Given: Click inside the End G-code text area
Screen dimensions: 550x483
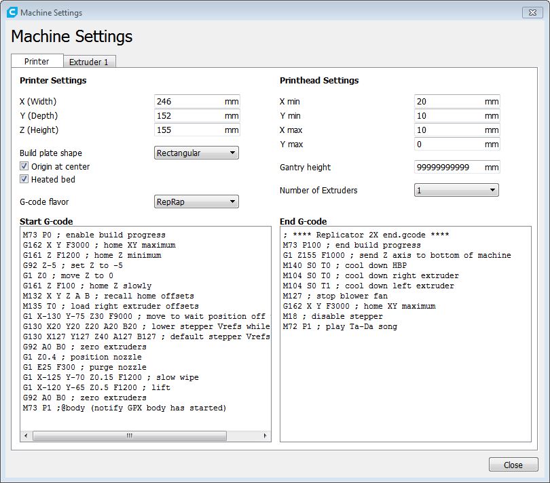Looking at the screenshot, I should pos(404,380).
